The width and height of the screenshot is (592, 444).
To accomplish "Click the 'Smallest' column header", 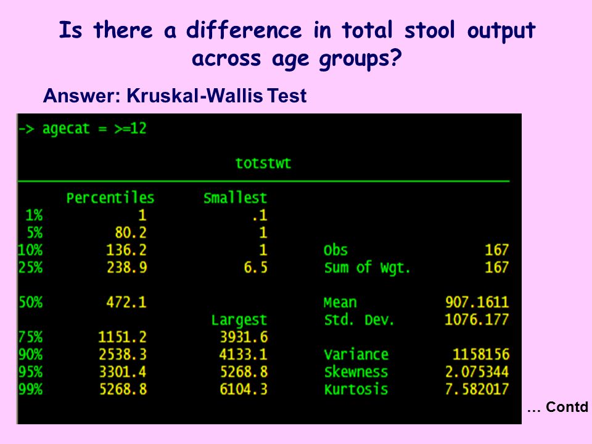I will [x=235, y=198].
